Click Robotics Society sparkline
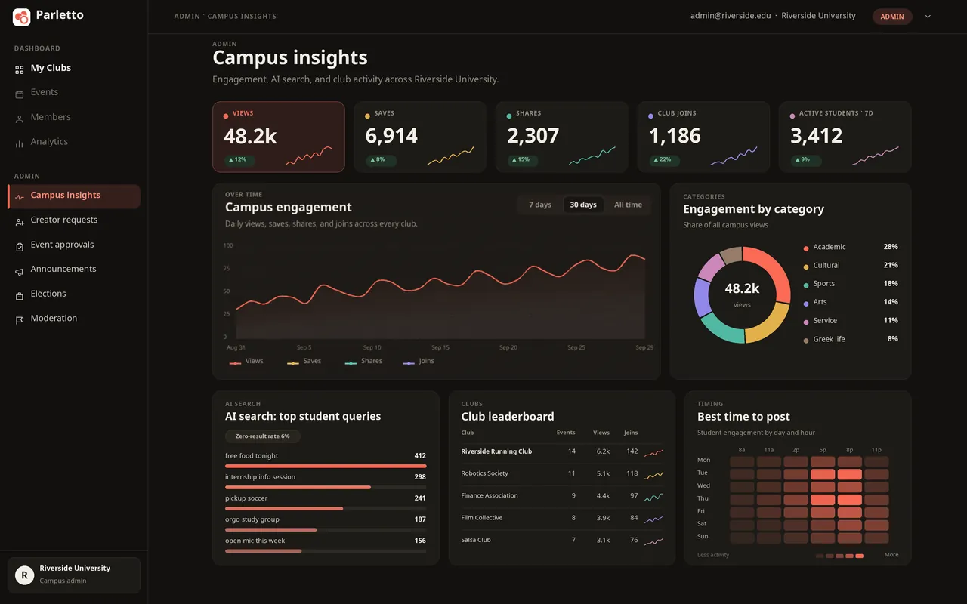Viewport: 967px width, 604px height. pyautogui.click(x=653, y=474)
